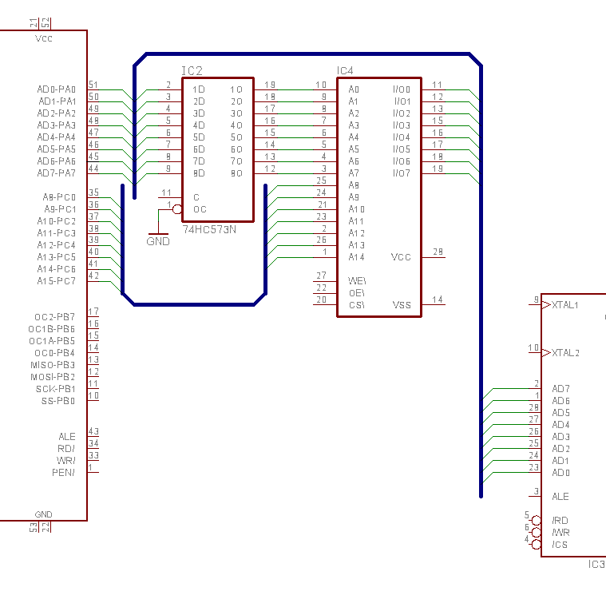Select the PEN/ pin label

(x=63, y=473)
